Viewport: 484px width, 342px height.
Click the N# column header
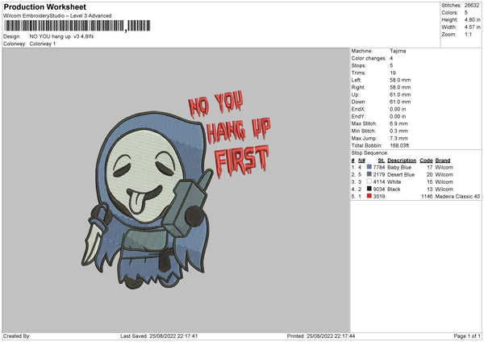[361, 161]
